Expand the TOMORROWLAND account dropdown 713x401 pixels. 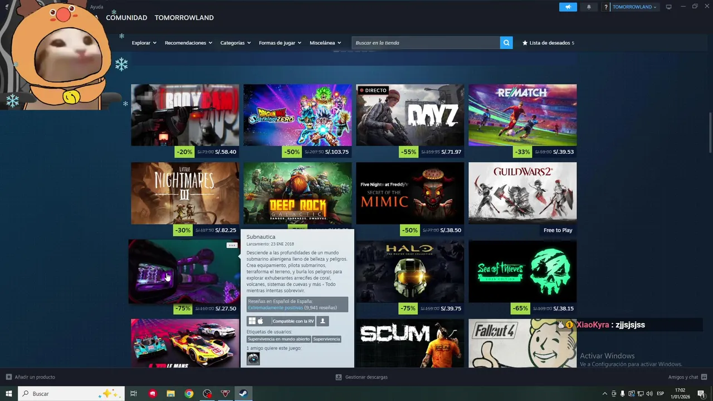[634, 7]
